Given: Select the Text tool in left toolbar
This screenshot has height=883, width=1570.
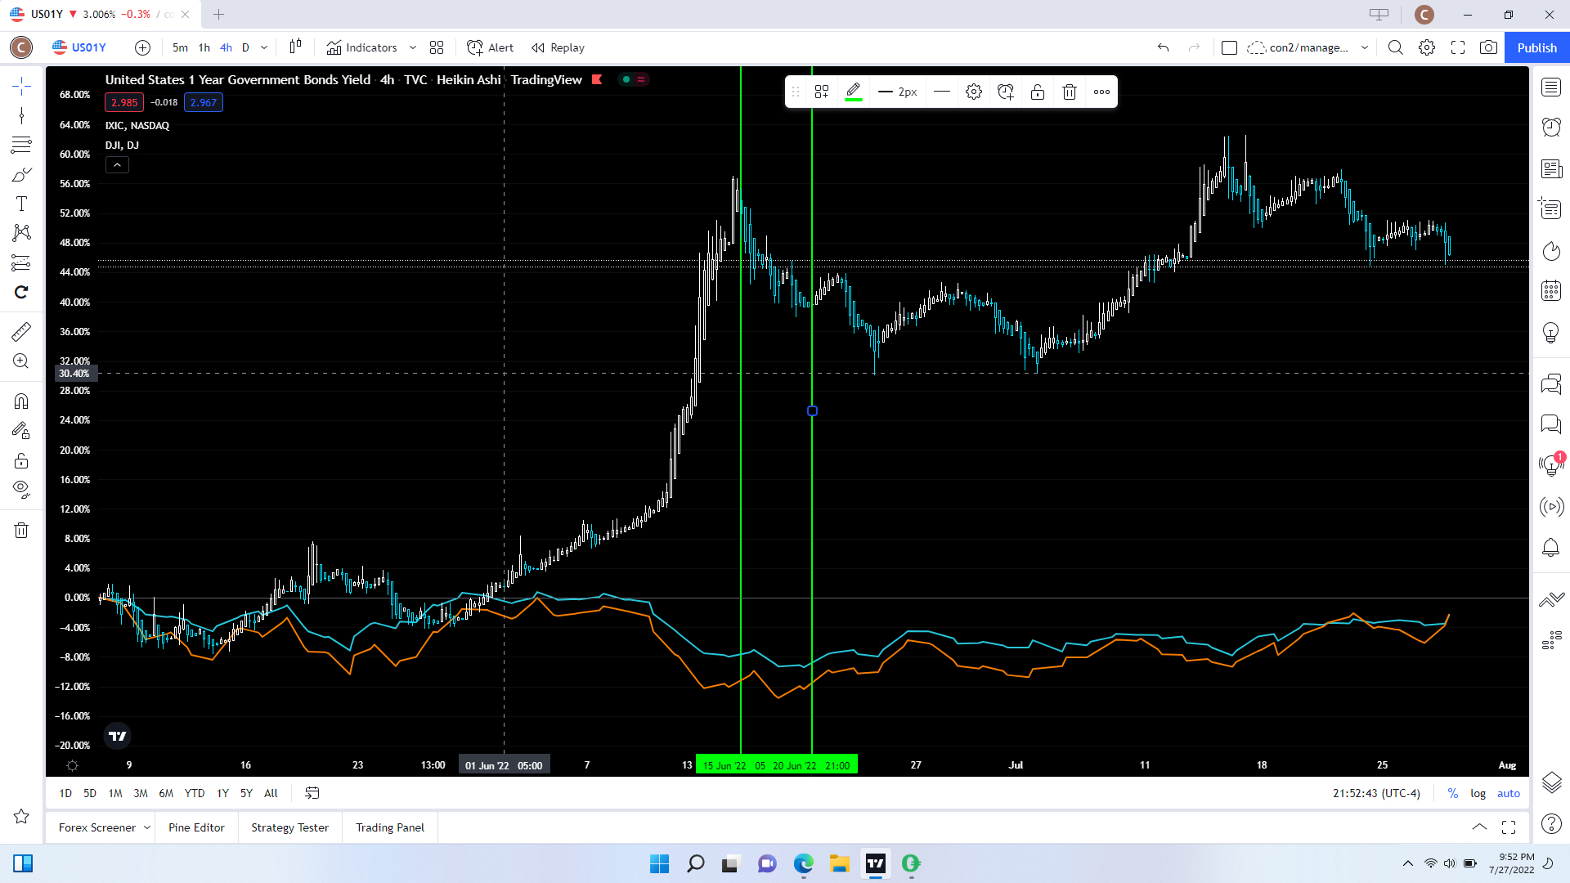Looking at the screenshot, I should [21, 204].
